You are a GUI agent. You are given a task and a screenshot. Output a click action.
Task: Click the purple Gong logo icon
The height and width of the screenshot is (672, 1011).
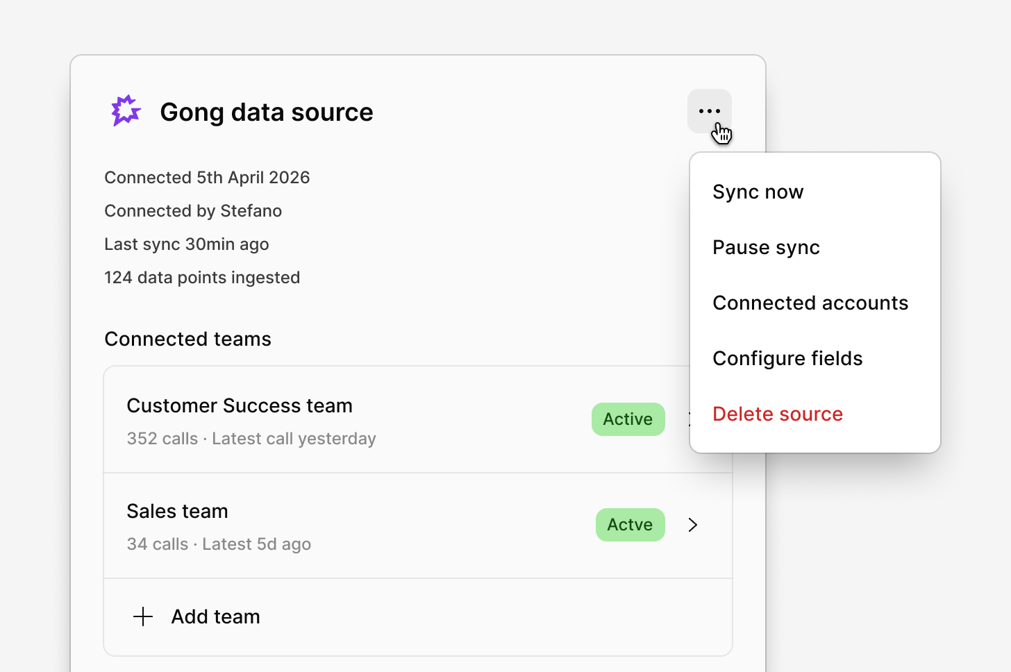click(126, 111)
